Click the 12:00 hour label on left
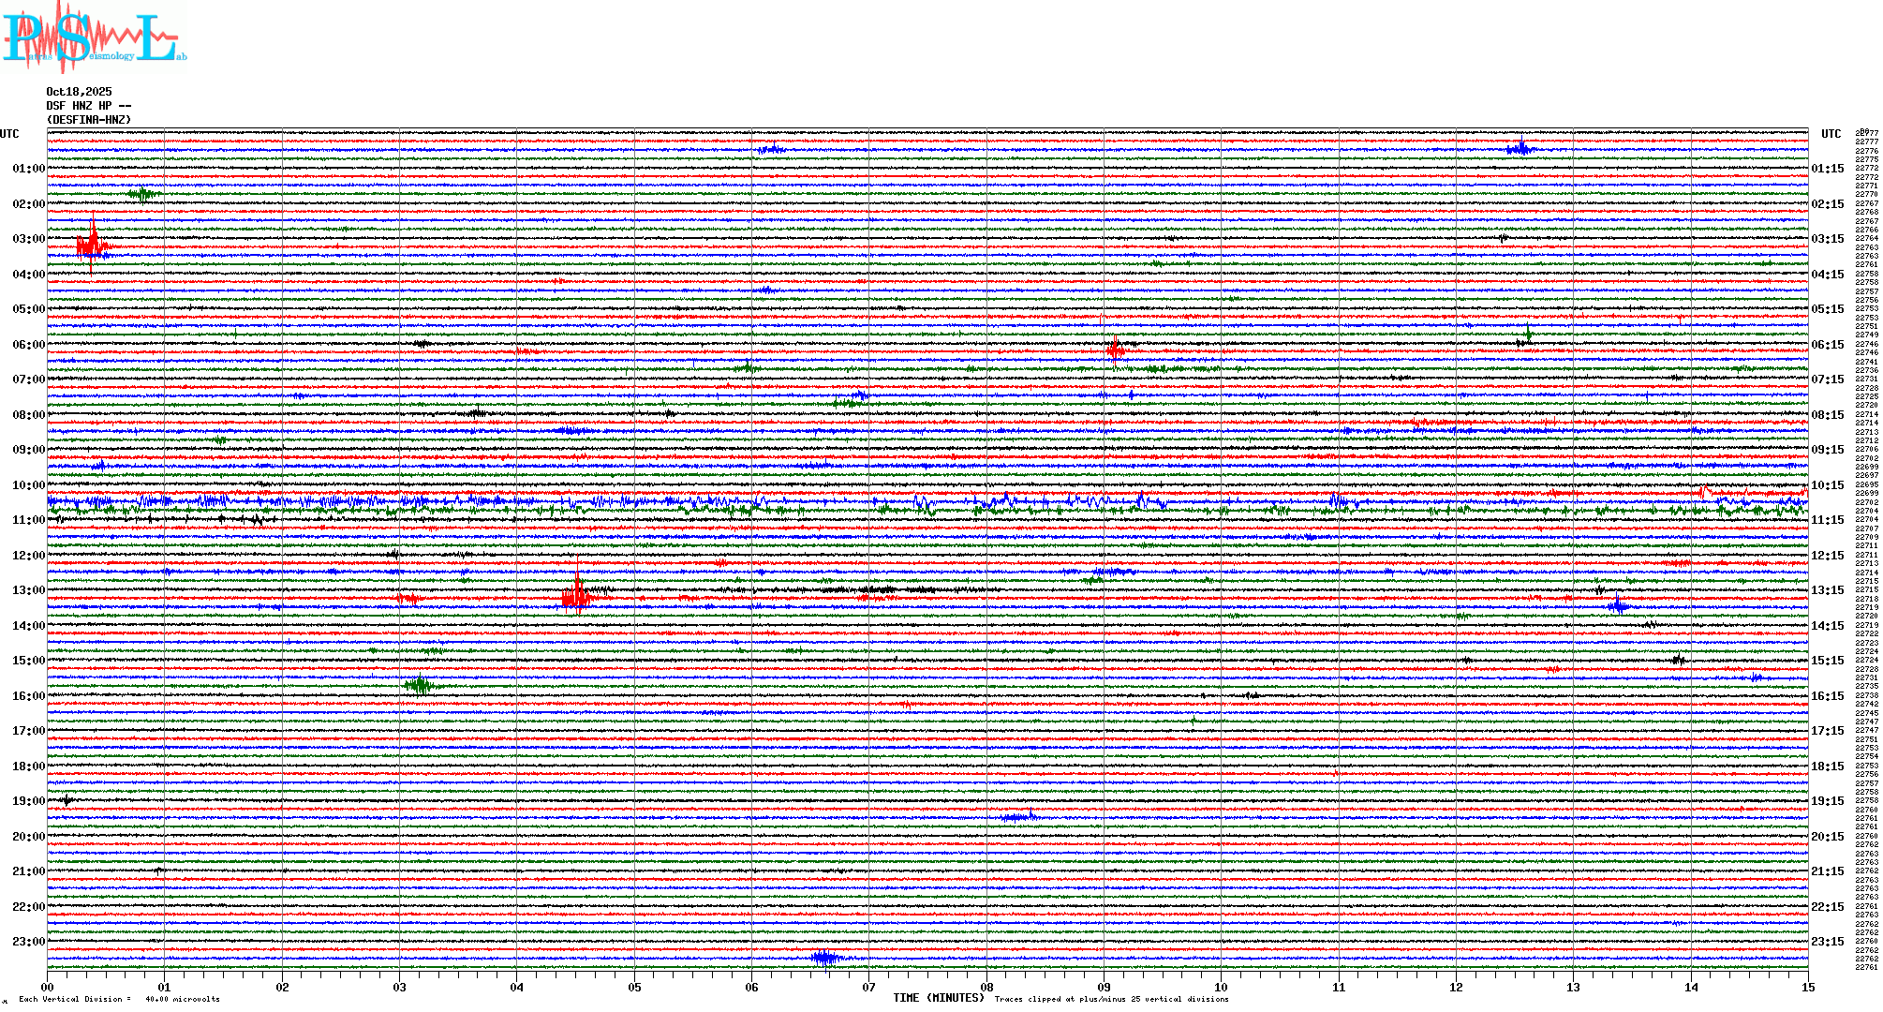The width and height of the screenshot is (1883, 1012). (28, 556)
